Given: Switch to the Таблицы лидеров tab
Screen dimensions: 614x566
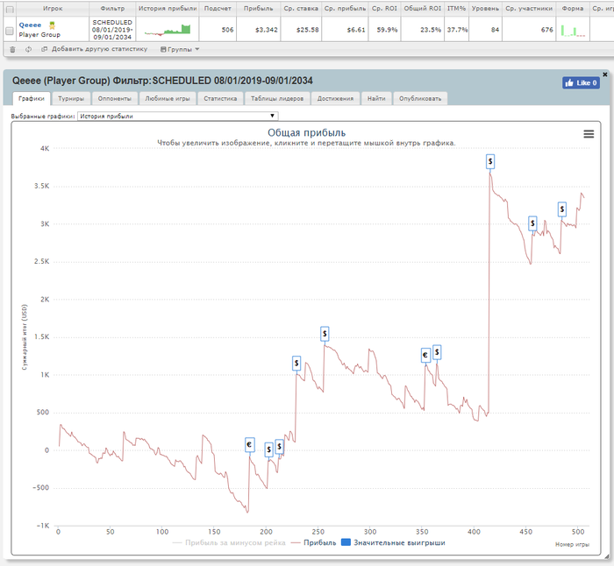Looking at the screenshot, I should pyautogui.click(x=277, y=99).
